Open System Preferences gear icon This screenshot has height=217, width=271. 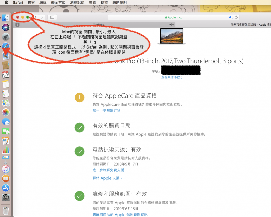point(6,197)
